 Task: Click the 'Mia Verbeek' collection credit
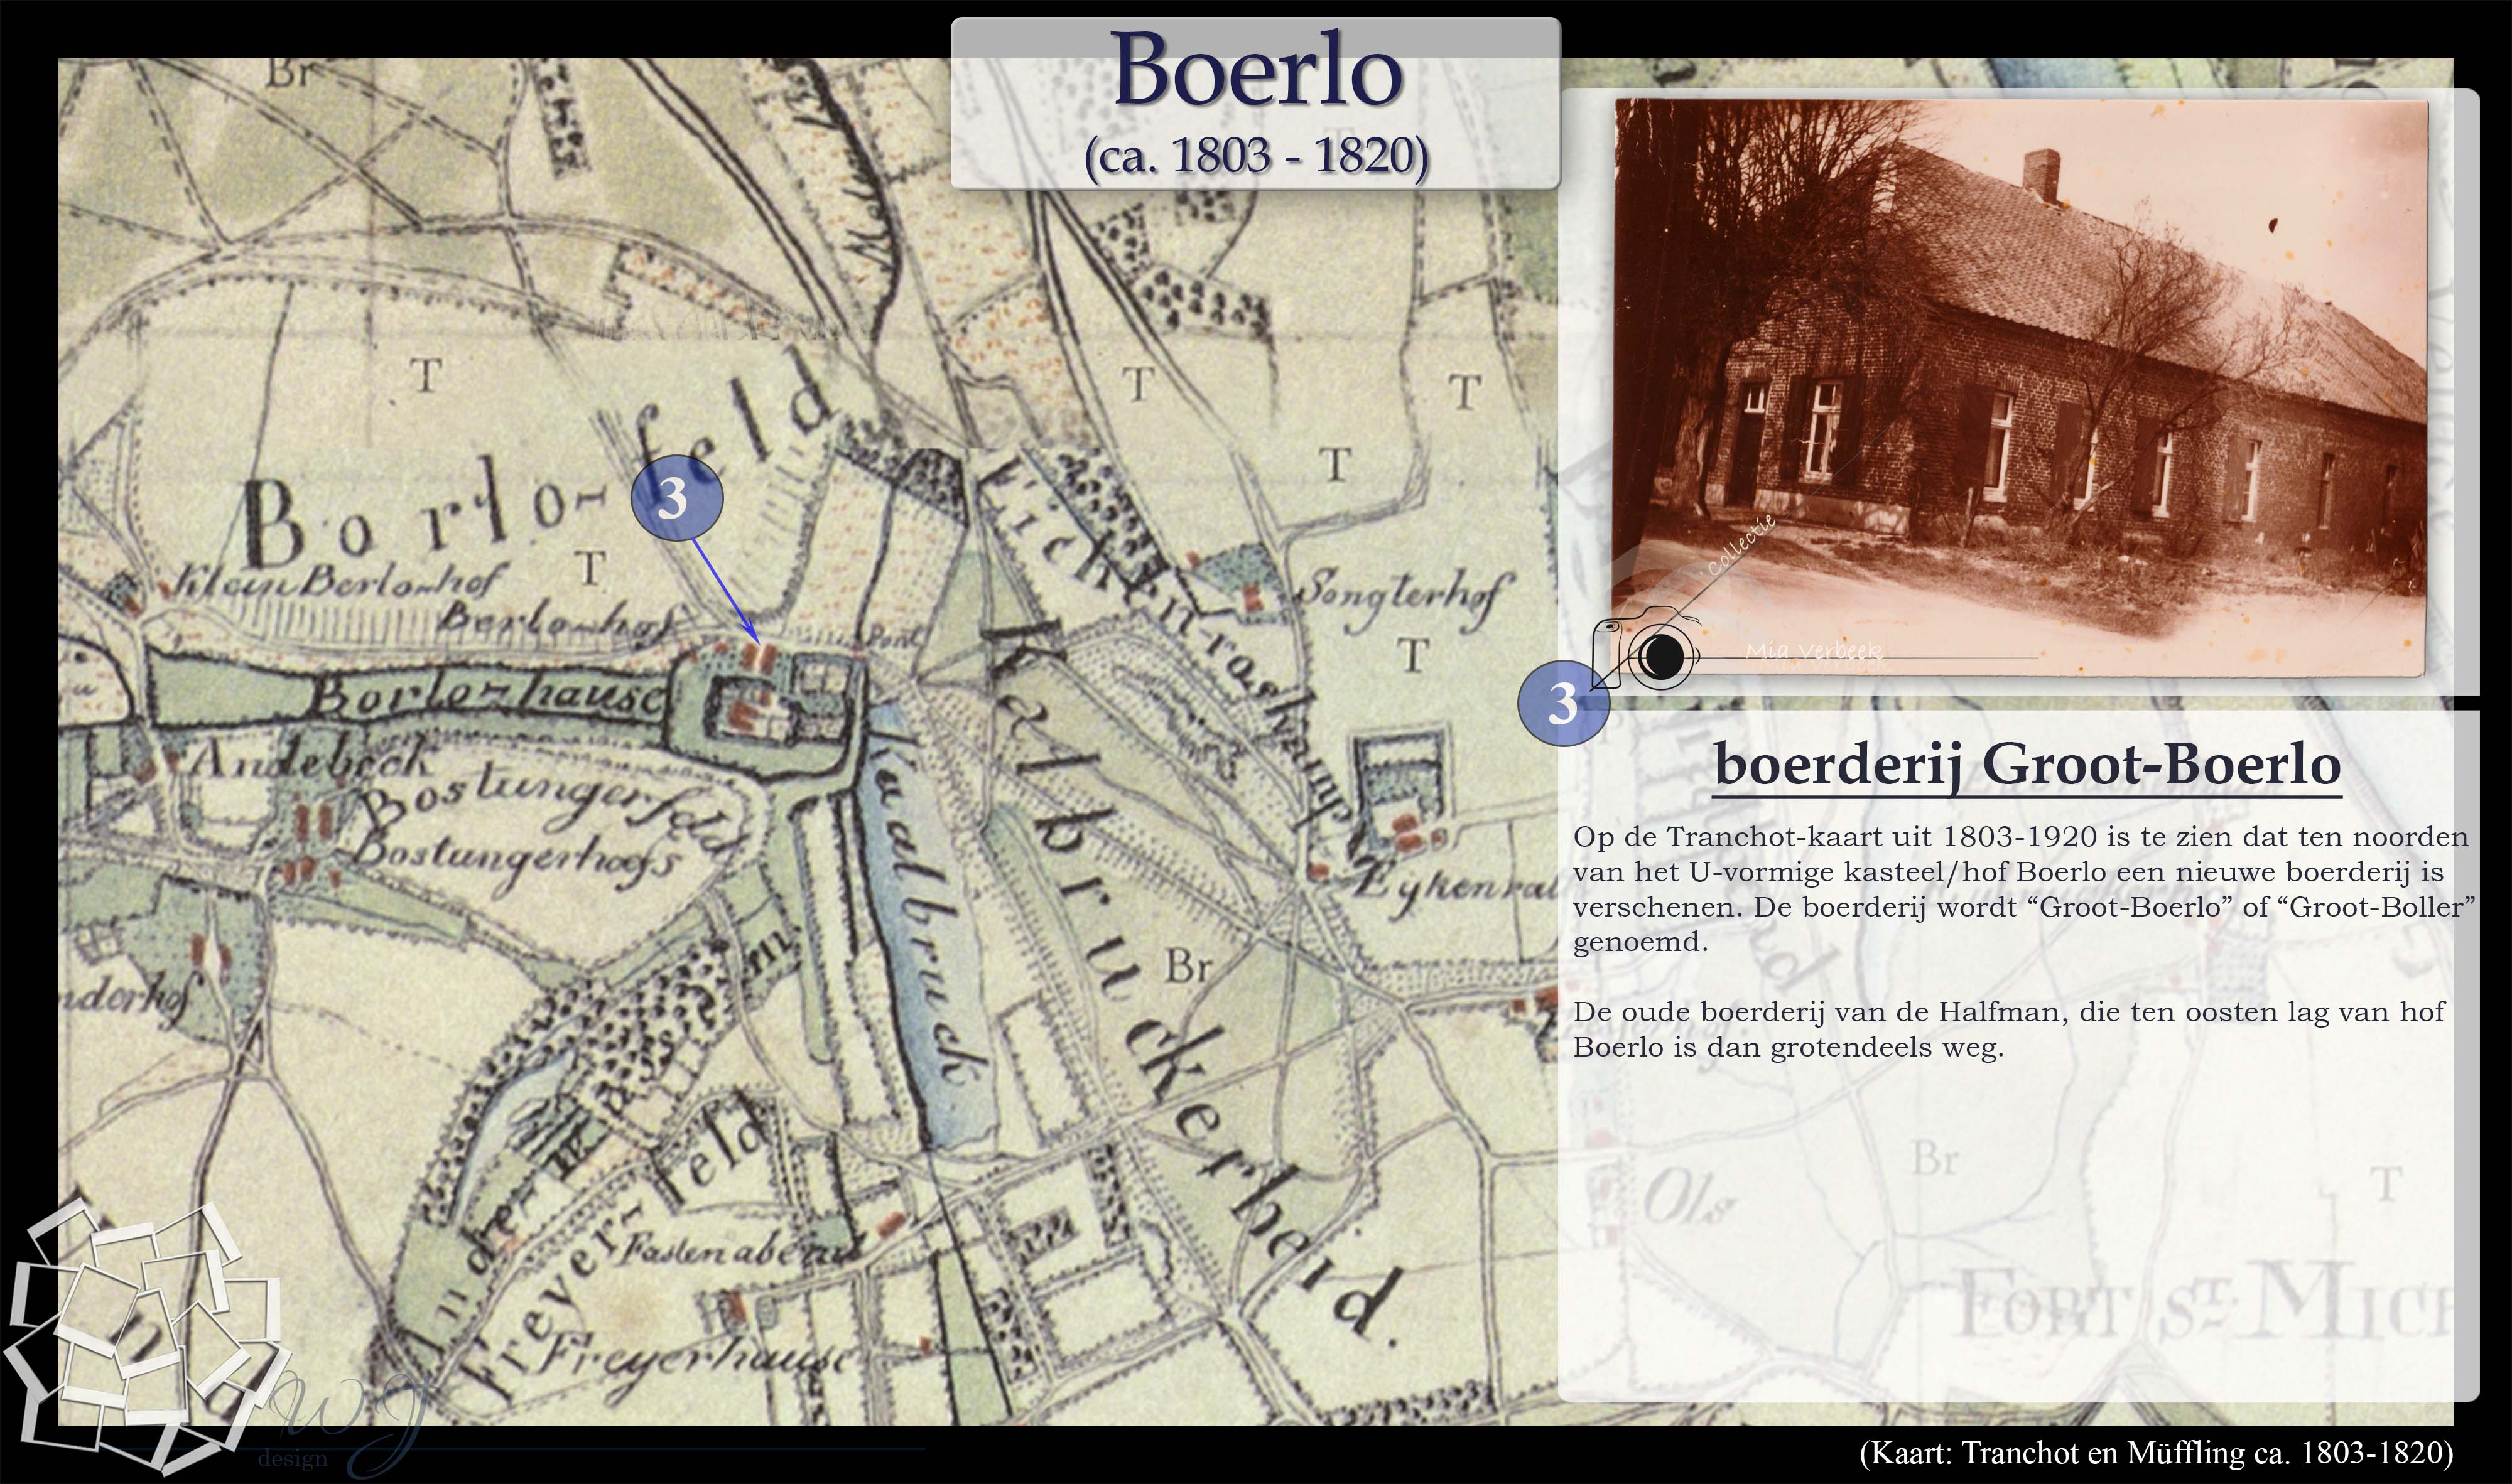(x=1812, y=652)
